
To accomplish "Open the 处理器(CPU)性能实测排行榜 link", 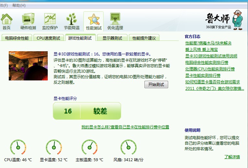I will click(x=210, y=69).
